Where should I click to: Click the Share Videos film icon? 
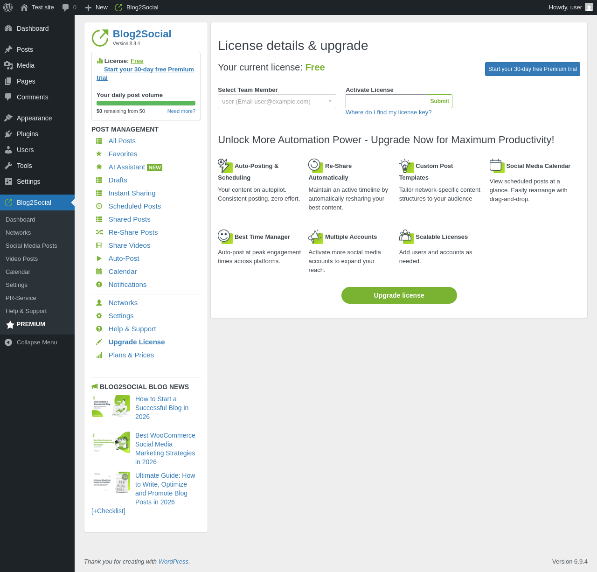tap(99, 245)
